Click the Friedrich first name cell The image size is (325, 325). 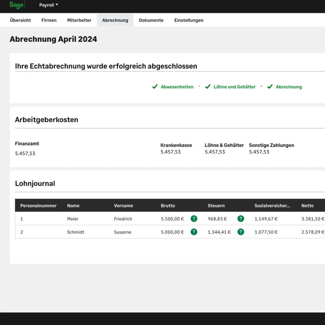click(123, 219)
